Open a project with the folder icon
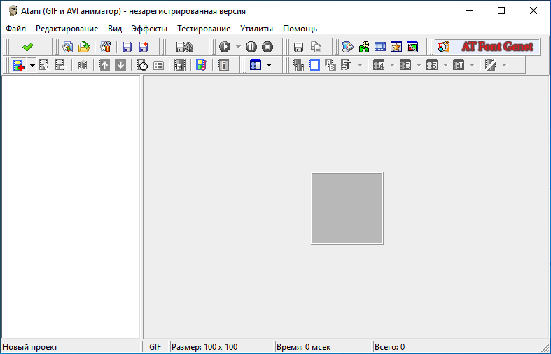Screen dimensions: 551x354 (84, 47)
